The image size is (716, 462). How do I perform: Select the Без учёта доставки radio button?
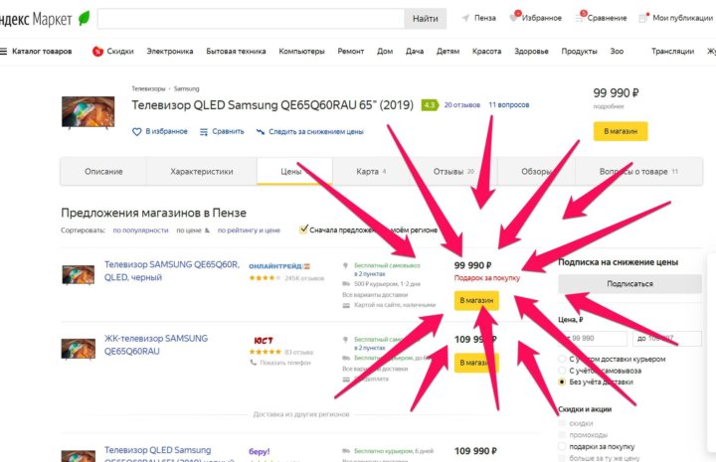tap(562, 382)
